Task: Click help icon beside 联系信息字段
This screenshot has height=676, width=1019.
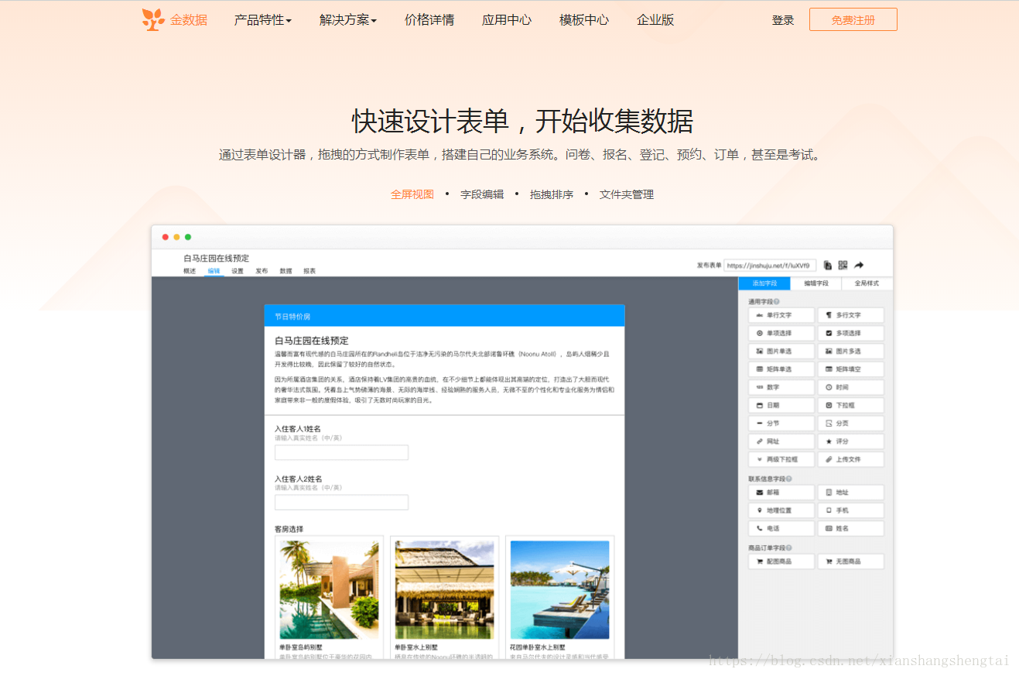Action: point(788,479)
